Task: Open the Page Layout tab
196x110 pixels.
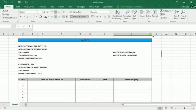Action: [29, 7]
